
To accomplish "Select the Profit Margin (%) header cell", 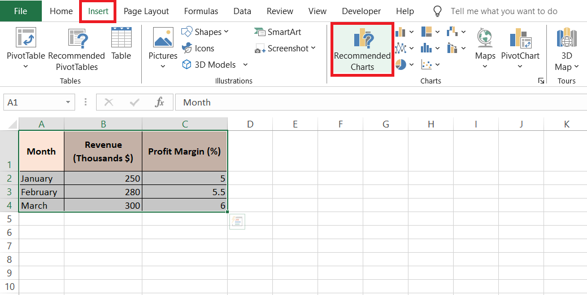I will click(185, 151).
